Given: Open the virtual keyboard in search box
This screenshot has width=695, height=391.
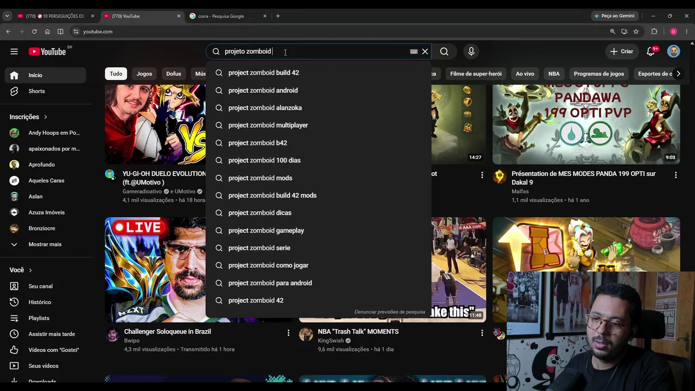Looking at the screenshot, I should (x=414, y=52).
